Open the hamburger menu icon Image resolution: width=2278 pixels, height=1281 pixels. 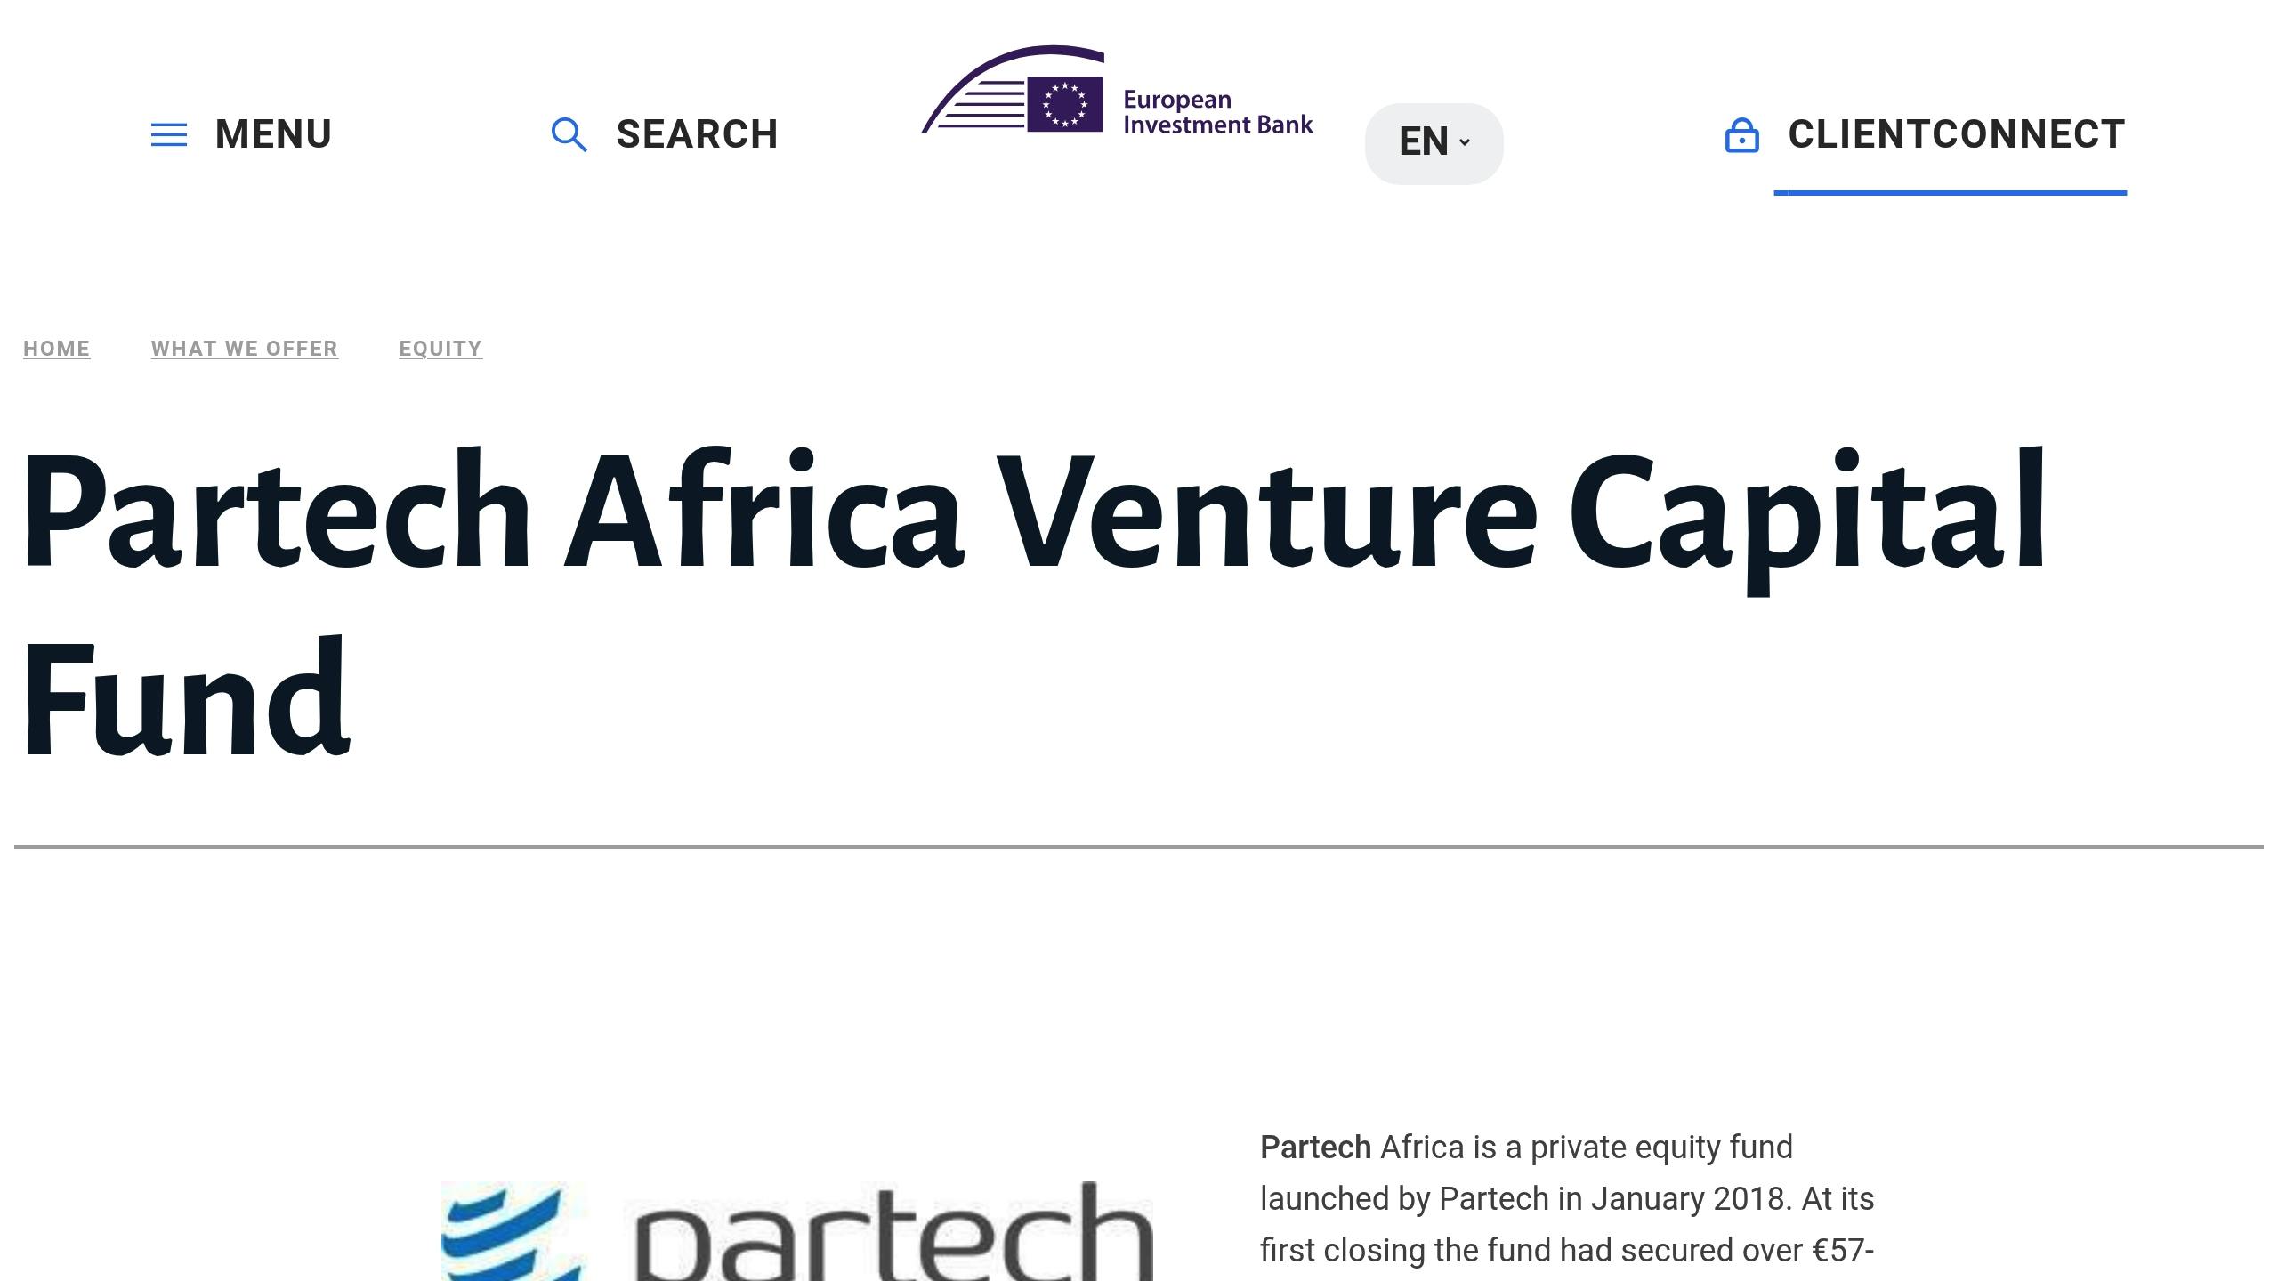(x=168, y=135)
